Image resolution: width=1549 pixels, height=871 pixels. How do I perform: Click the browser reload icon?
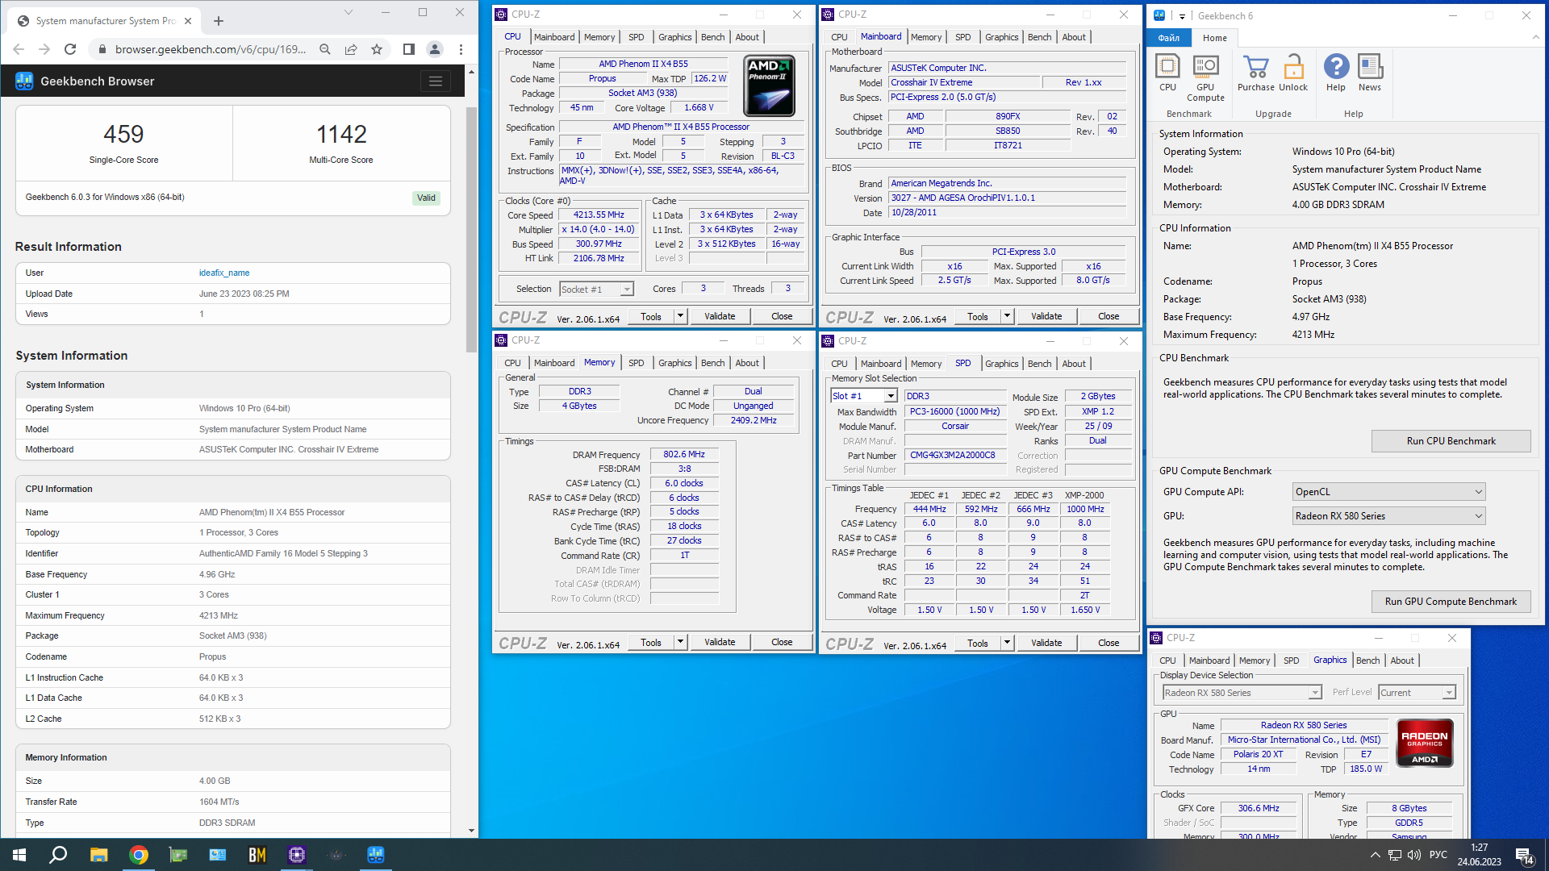tap(70, 49)
